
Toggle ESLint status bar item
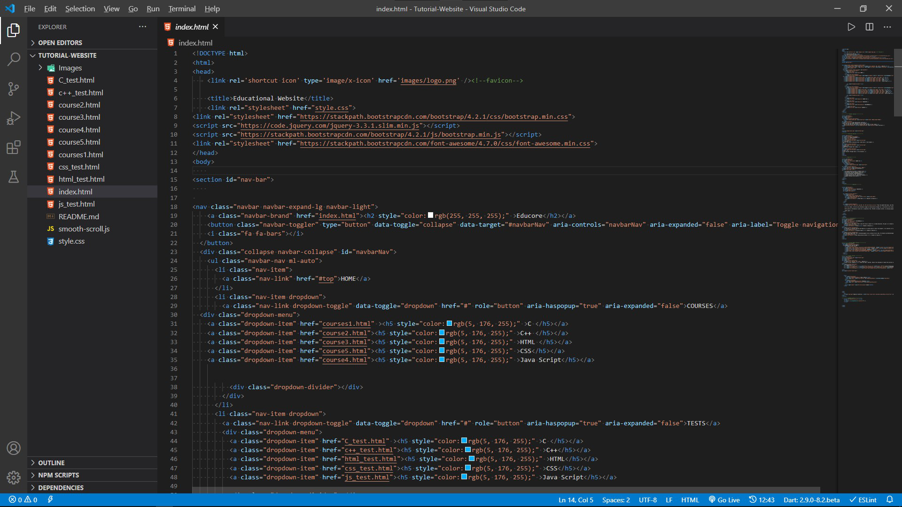click(863, 500)
